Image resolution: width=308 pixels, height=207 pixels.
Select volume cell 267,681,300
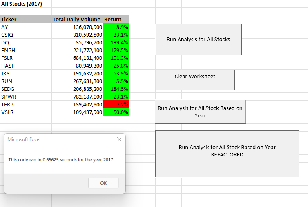[77, 81]
